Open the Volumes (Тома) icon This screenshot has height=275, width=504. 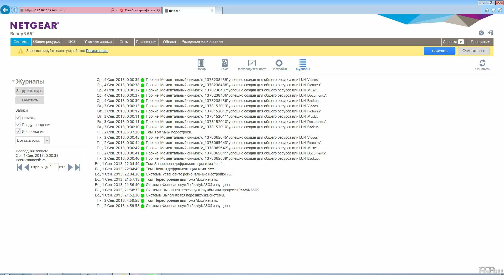[x=224, y=63]
